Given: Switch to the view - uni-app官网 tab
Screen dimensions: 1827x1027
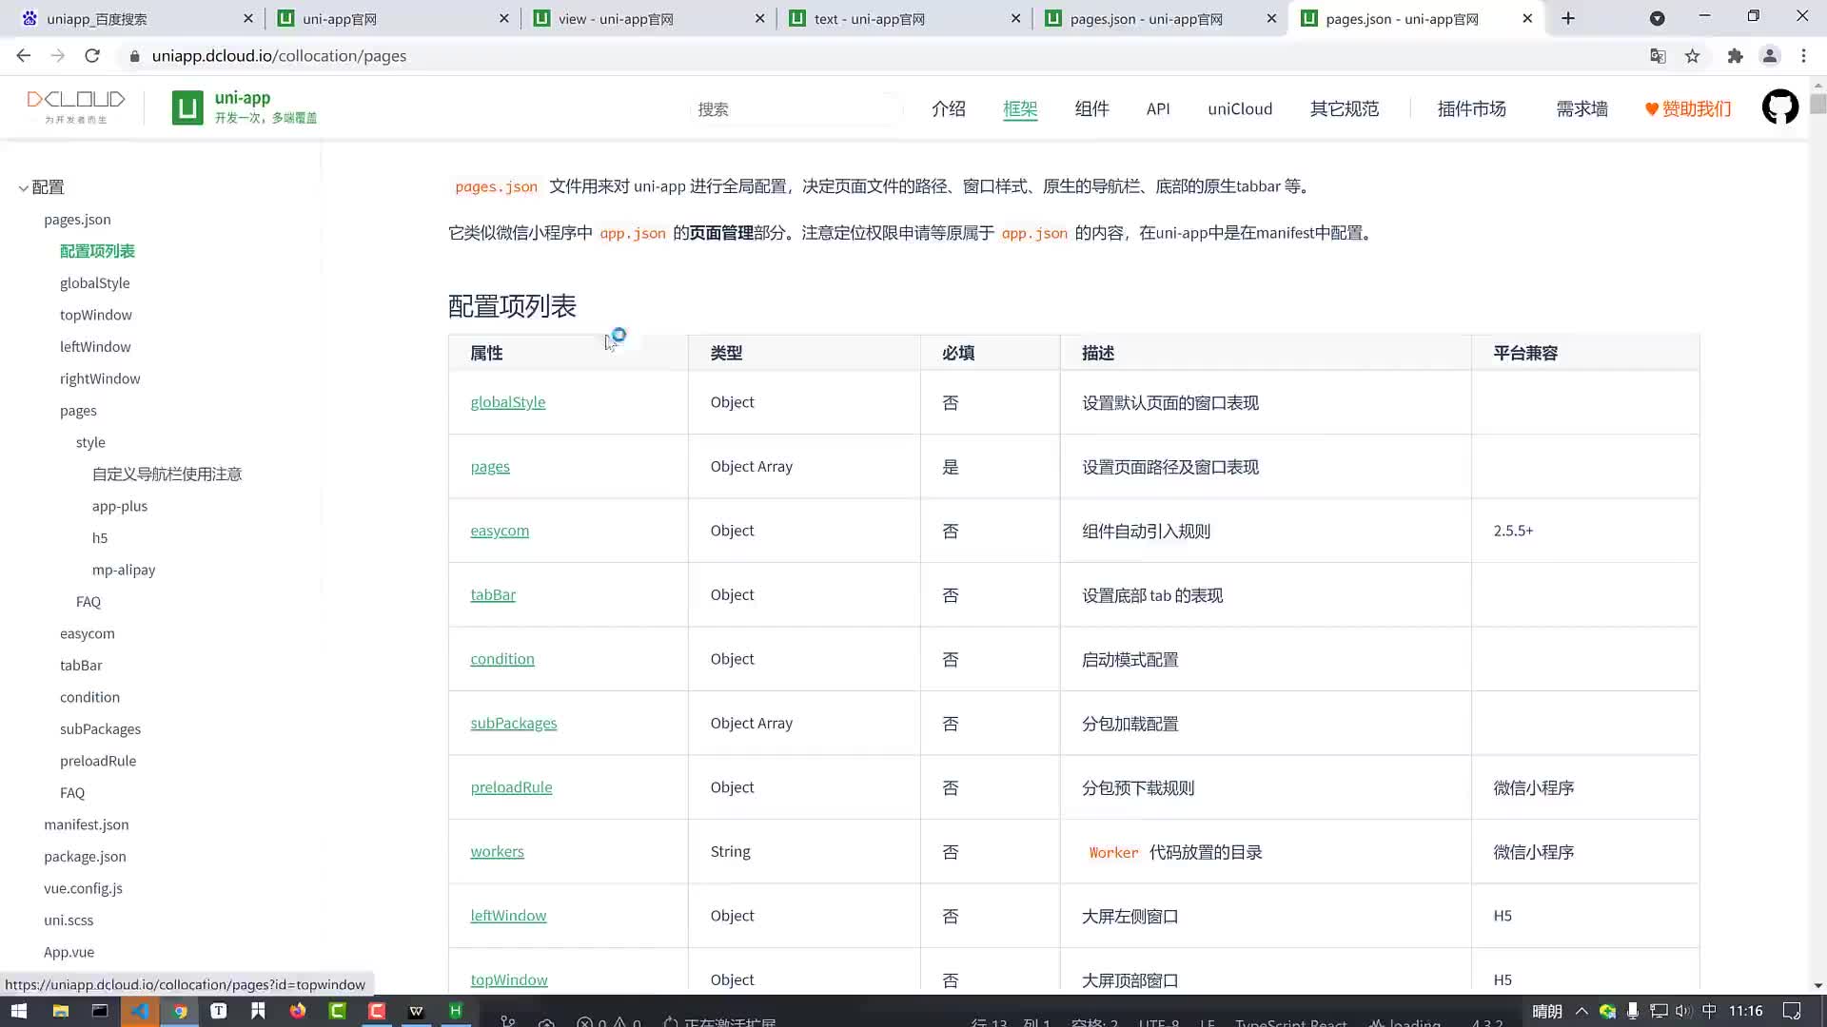Looking at the screenshot, I should point(648,19).
